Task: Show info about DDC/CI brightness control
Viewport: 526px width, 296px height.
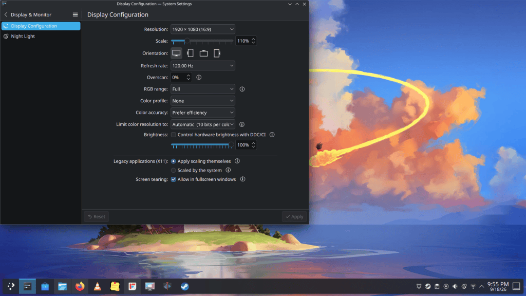Action: pyautogui.click(x=272, y=135)
